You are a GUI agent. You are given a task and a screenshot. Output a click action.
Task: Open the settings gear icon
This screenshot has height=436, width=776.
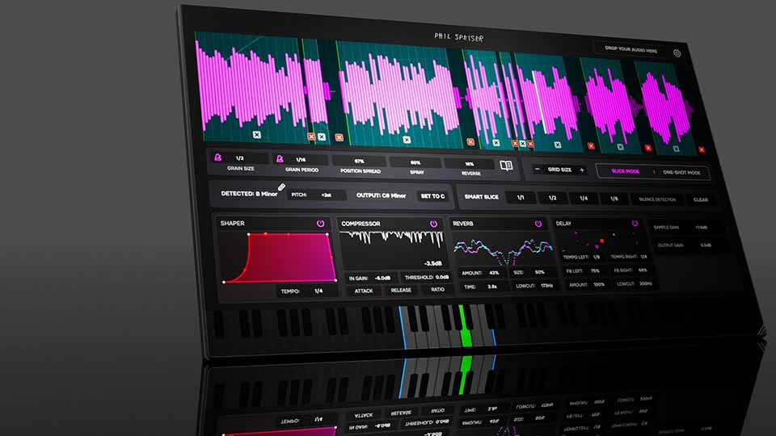[677, 53]
